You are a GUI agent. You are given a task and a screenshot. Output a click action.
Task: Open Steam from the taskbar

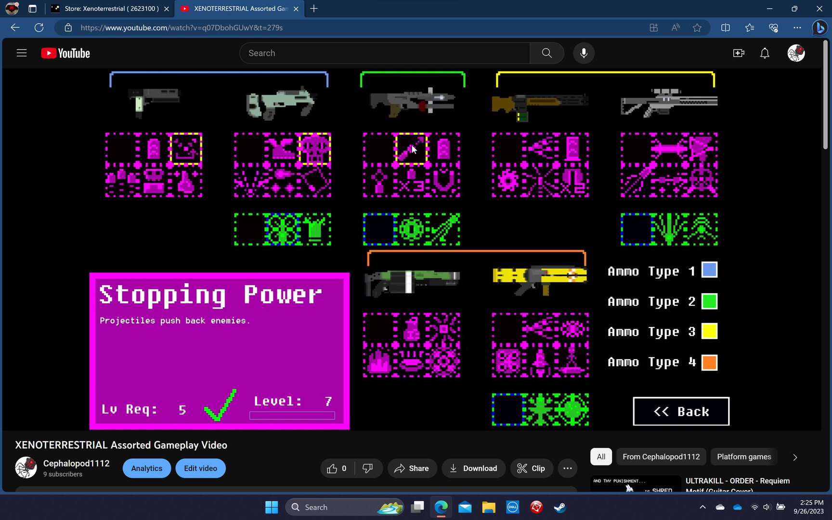[559, 507]
